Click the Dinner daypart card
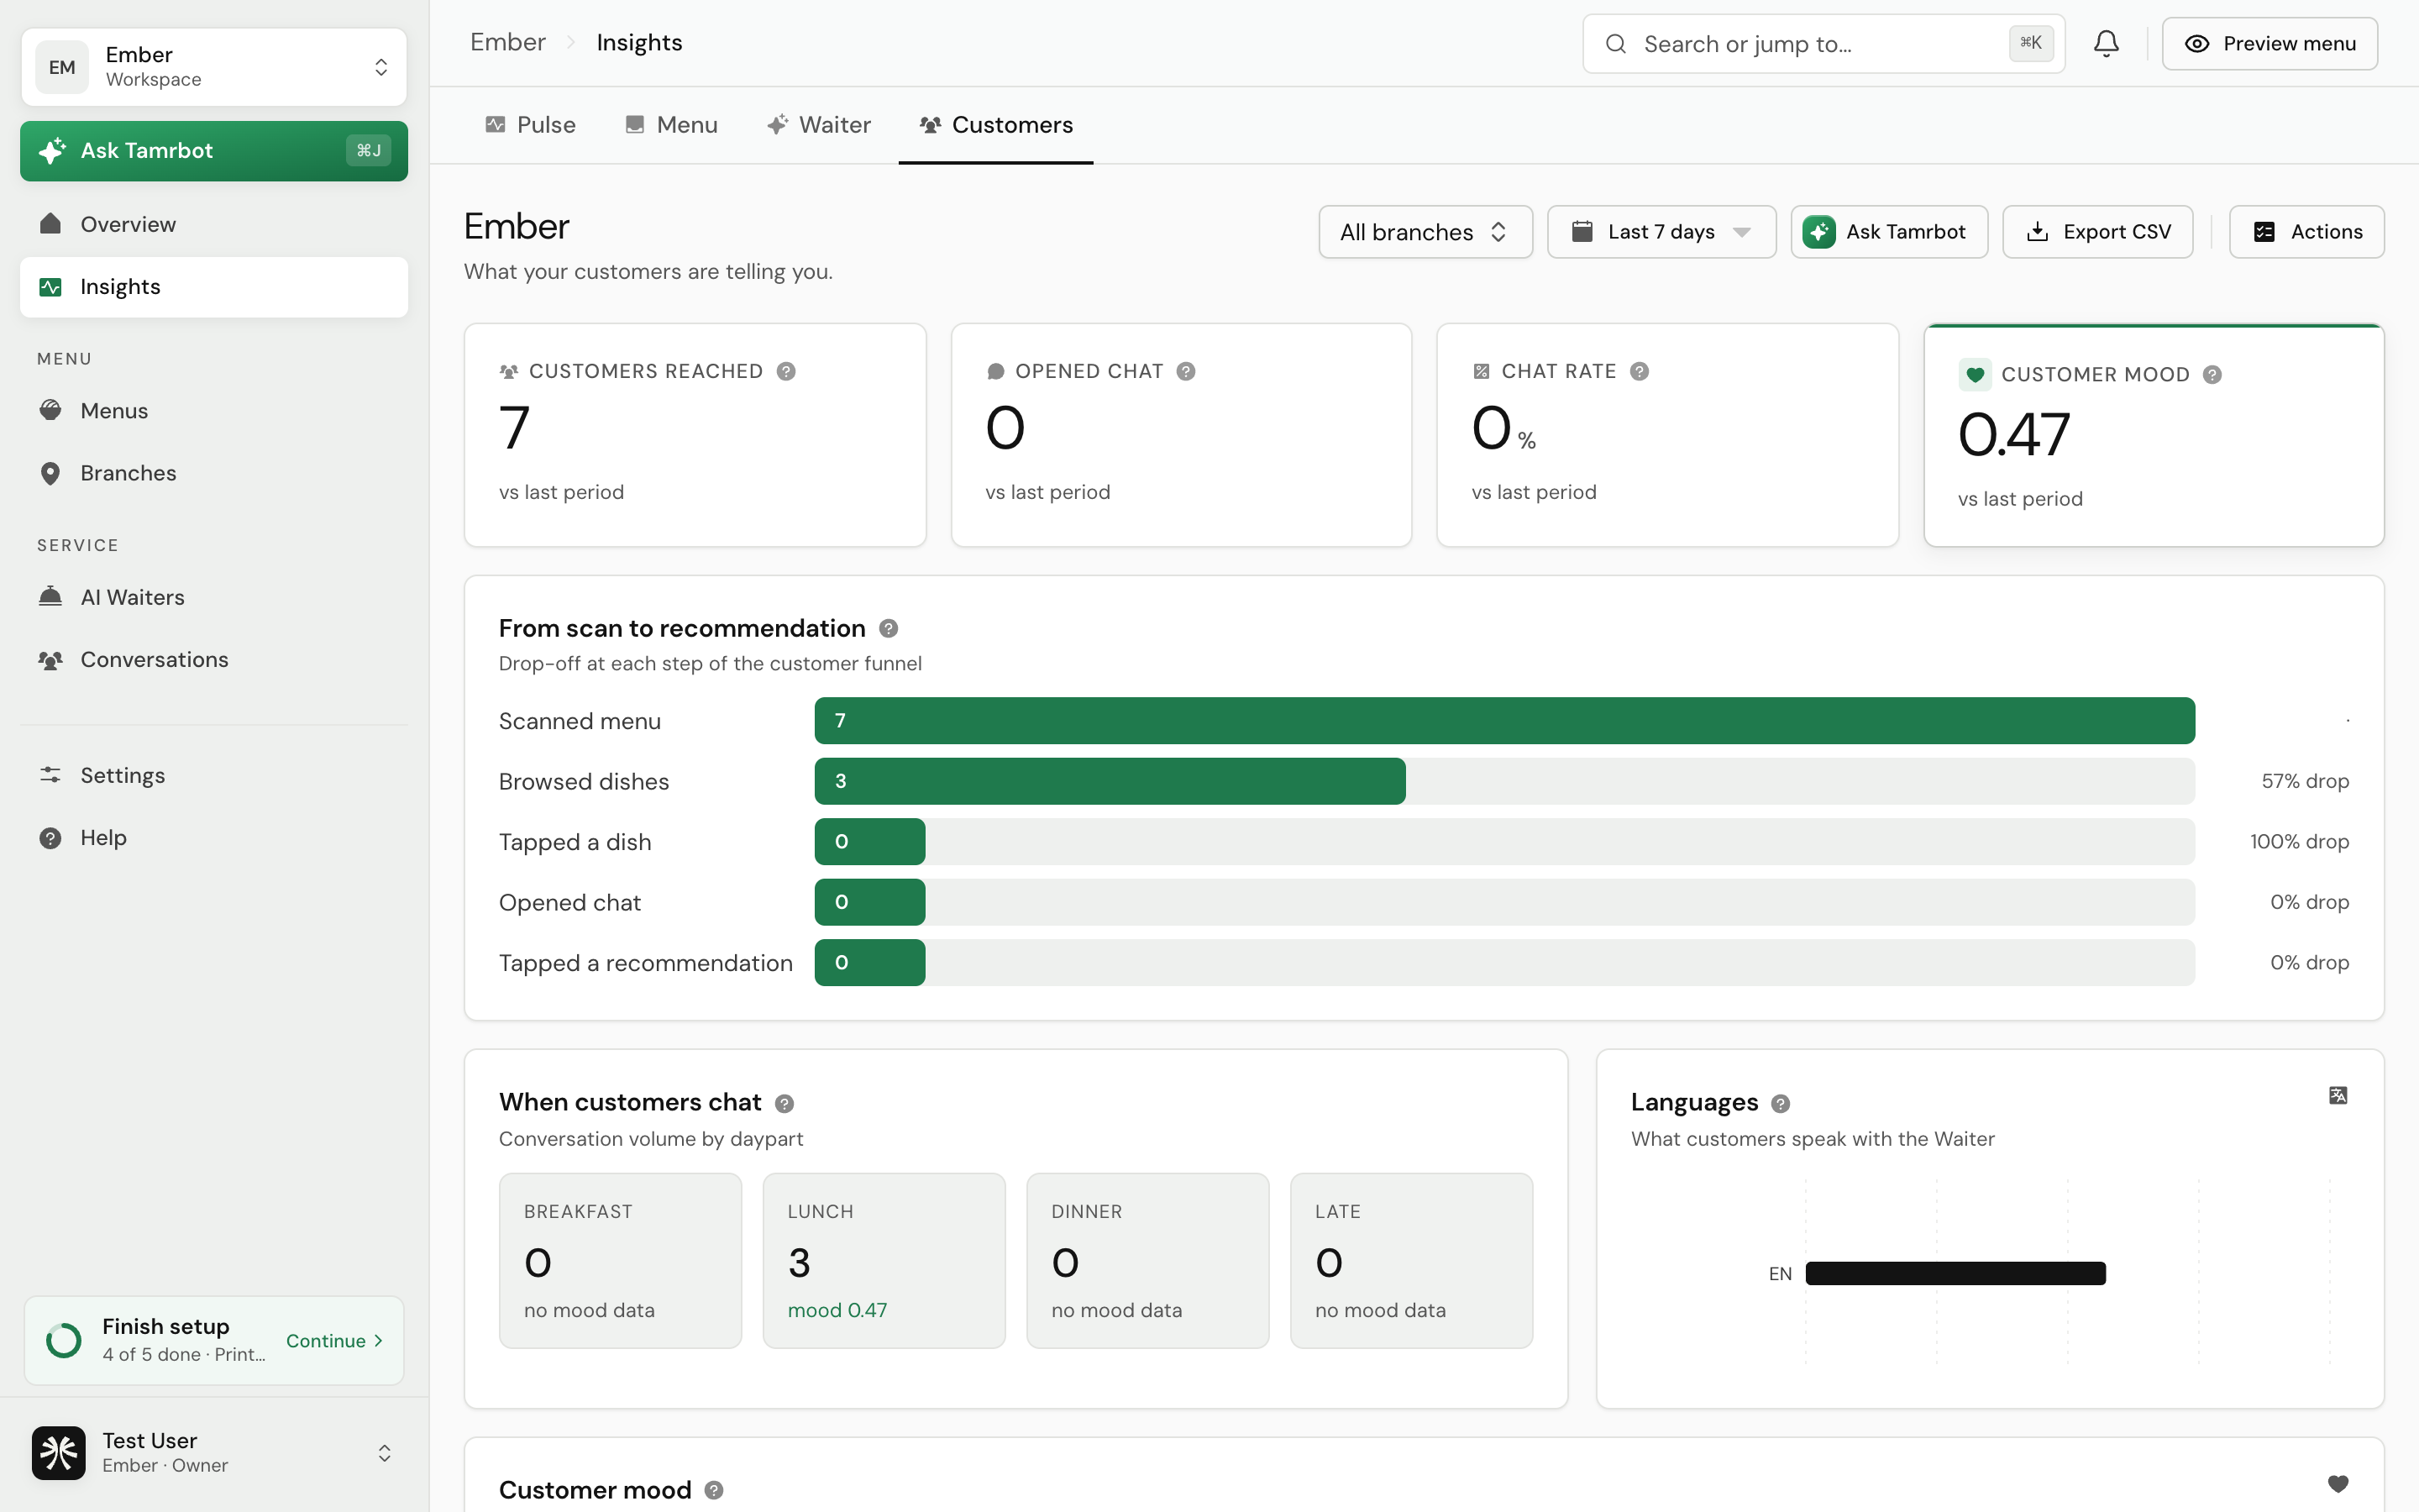2419x1512 pixels. pos(1147,1261)
